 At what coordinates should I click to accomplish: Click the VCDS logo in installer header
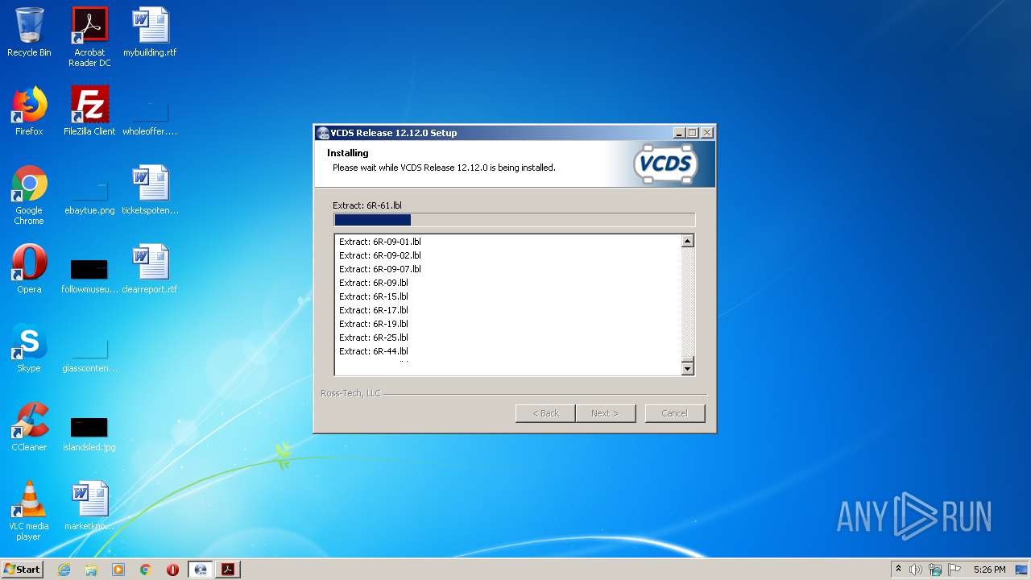click(666, 164)
